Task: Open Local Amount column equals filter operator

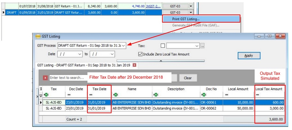Action: 226,95
